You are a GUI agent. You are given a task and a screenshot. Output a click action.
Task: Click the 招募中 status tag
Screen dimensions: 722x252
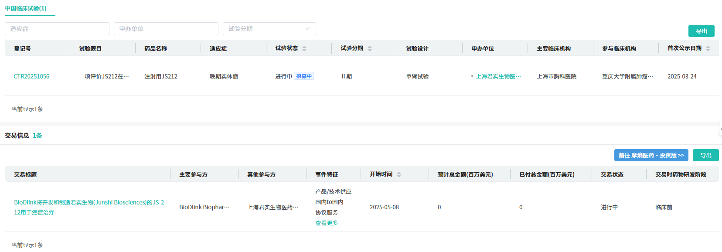tap(304, 76)
